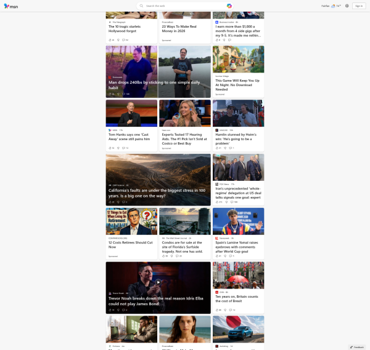Click the Sign in button
This screenshot has width=370, height=350.
point(359,6)
